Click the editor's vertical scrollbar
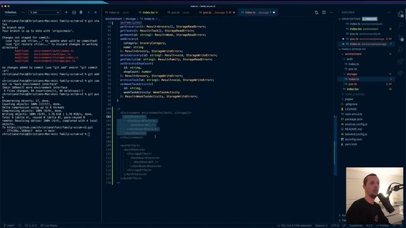406x228 pixels. click(x=336, y=145)
